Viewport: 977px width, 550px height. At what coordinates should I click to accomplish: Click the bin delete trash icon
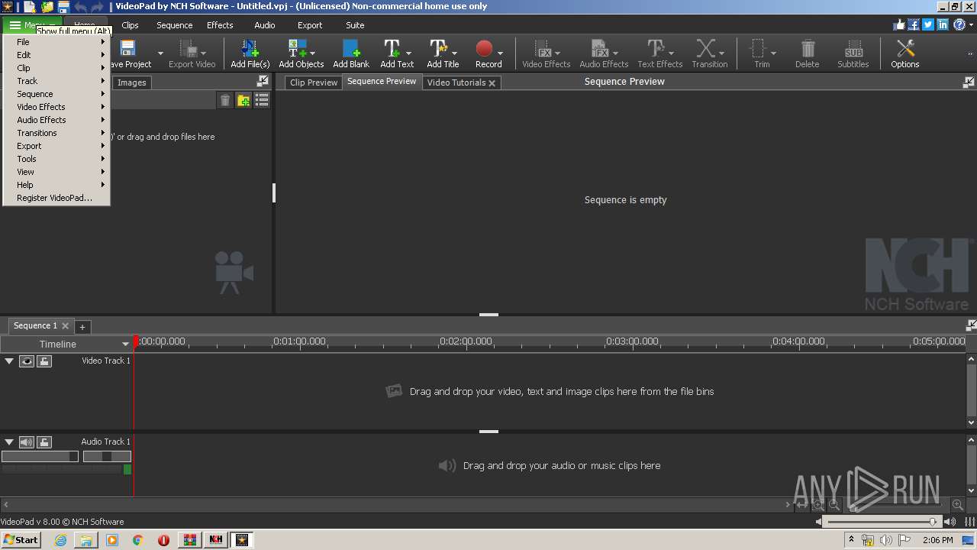(225, 100)
